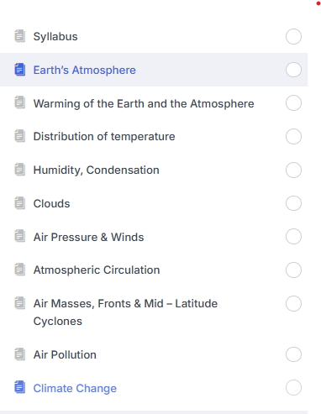Click the document icon for Air Pollution
The height and width of the screenshot is (414, 321).
pos(20,354)
